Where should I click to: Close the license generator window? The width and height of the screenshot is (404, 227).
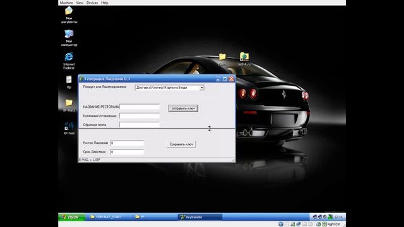point(232,79)
